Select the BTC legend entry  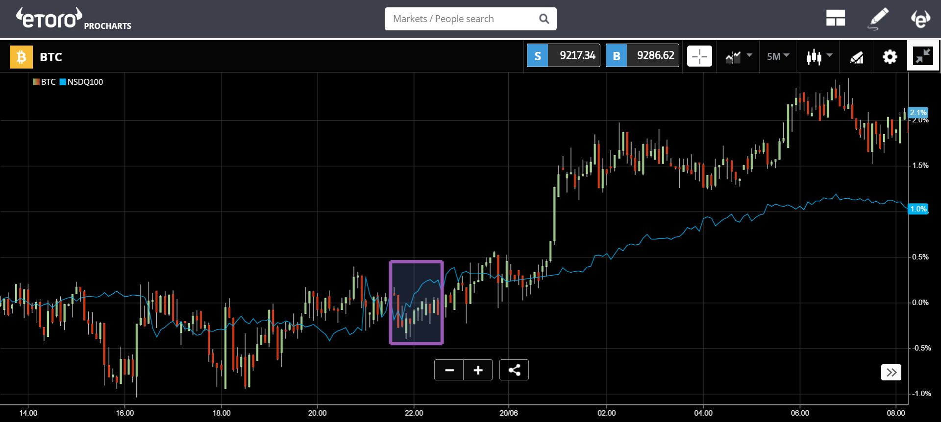(x=44, y=82)
